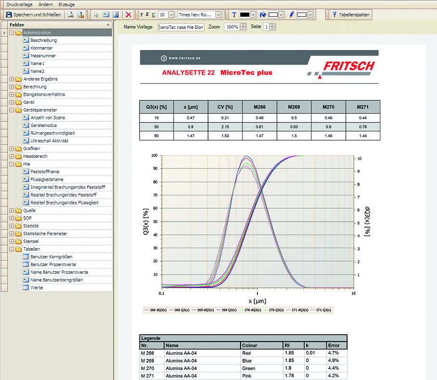The width and height of the screenshot is (437, 380).
Task: Open the Times New Roman font dropdown
Action: pos(219,14)
